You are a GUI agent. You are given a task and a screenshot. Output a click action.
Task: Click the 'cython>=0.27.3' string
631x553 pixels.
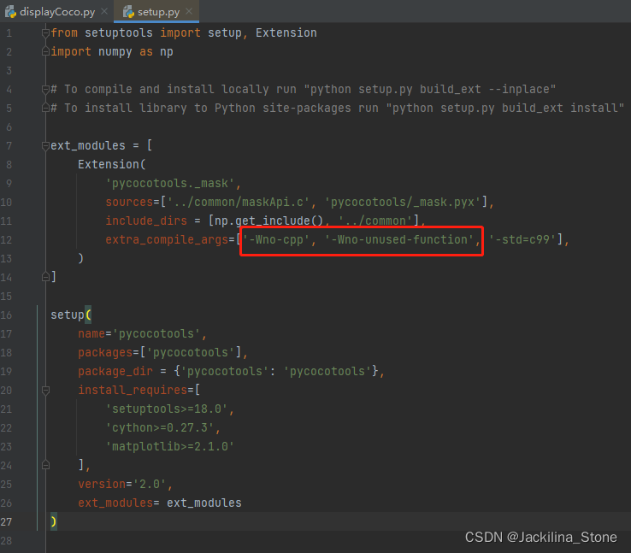(x=160, y=428)
